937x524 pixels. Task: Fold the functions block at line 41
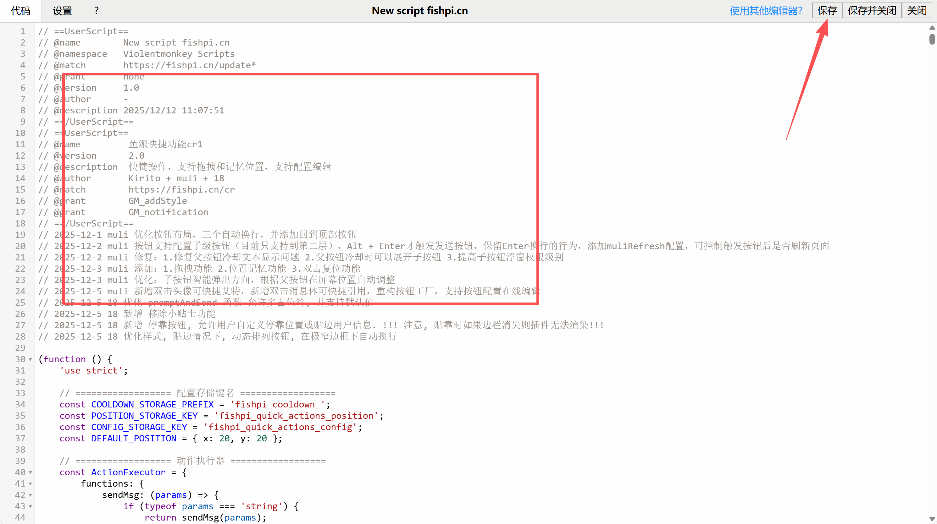[x=30, y=484]
